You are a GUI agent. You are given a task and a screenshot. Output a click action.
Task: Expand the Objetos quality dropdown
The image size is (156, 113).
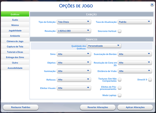(74, 63)
